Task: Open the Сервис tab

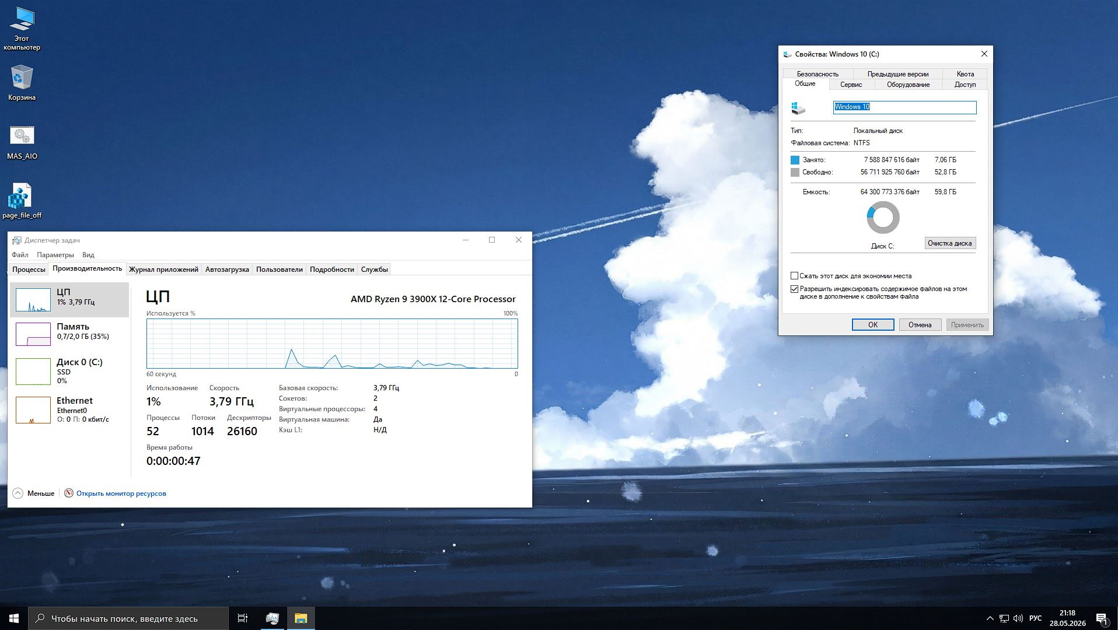Action: (x=851, y=85)
